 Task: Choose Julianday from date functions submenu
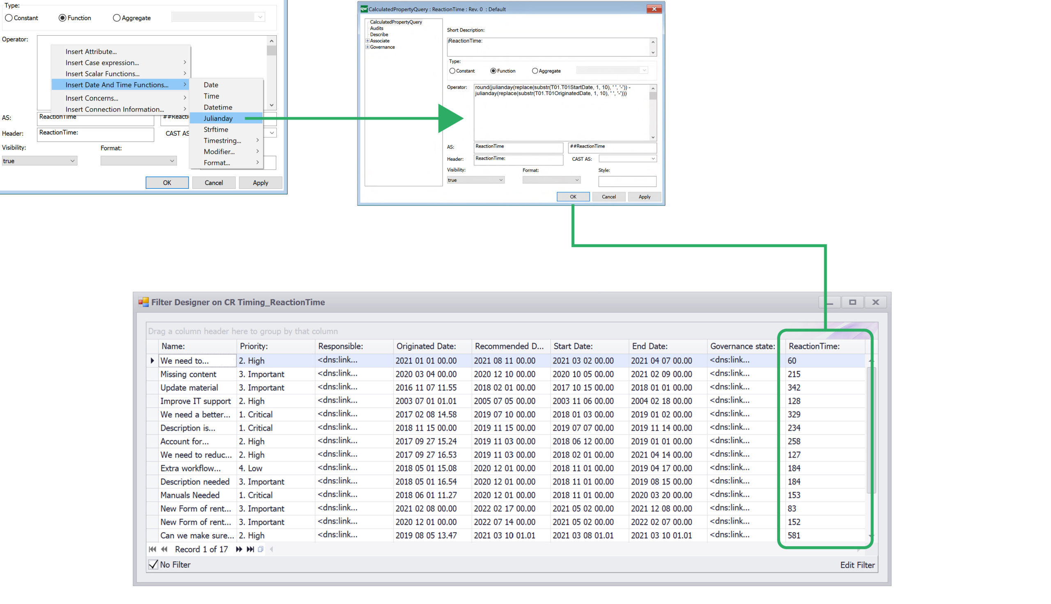(218, 118)
